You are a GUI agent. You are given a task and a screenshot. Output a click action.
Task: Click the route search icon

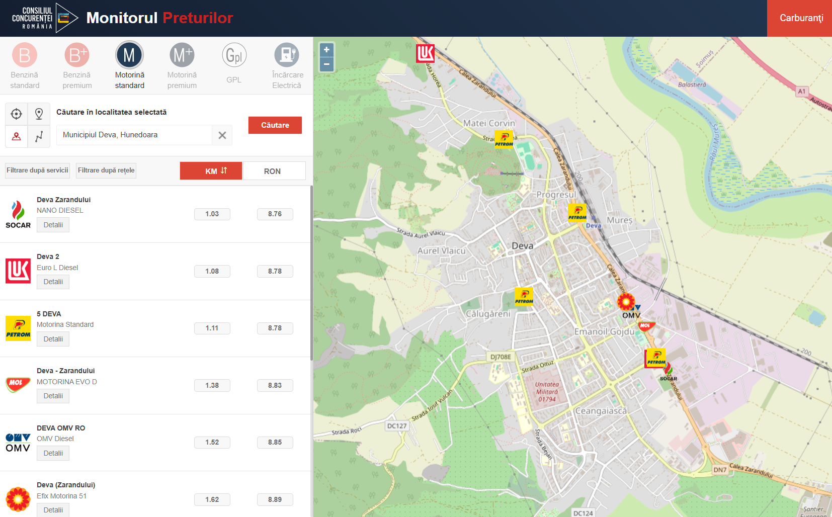click(x=39, y=136)
